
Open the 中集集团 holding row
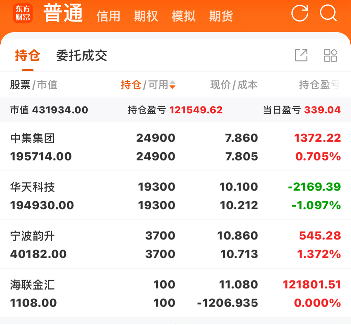coord(175,147)
